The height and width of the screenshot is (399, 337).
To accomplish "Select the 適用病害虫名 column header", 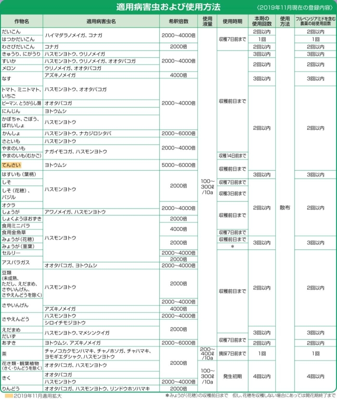I will [101, 21].
